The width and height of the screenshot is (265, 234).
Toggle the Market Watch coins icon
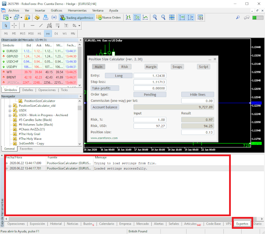click(27, 17)
